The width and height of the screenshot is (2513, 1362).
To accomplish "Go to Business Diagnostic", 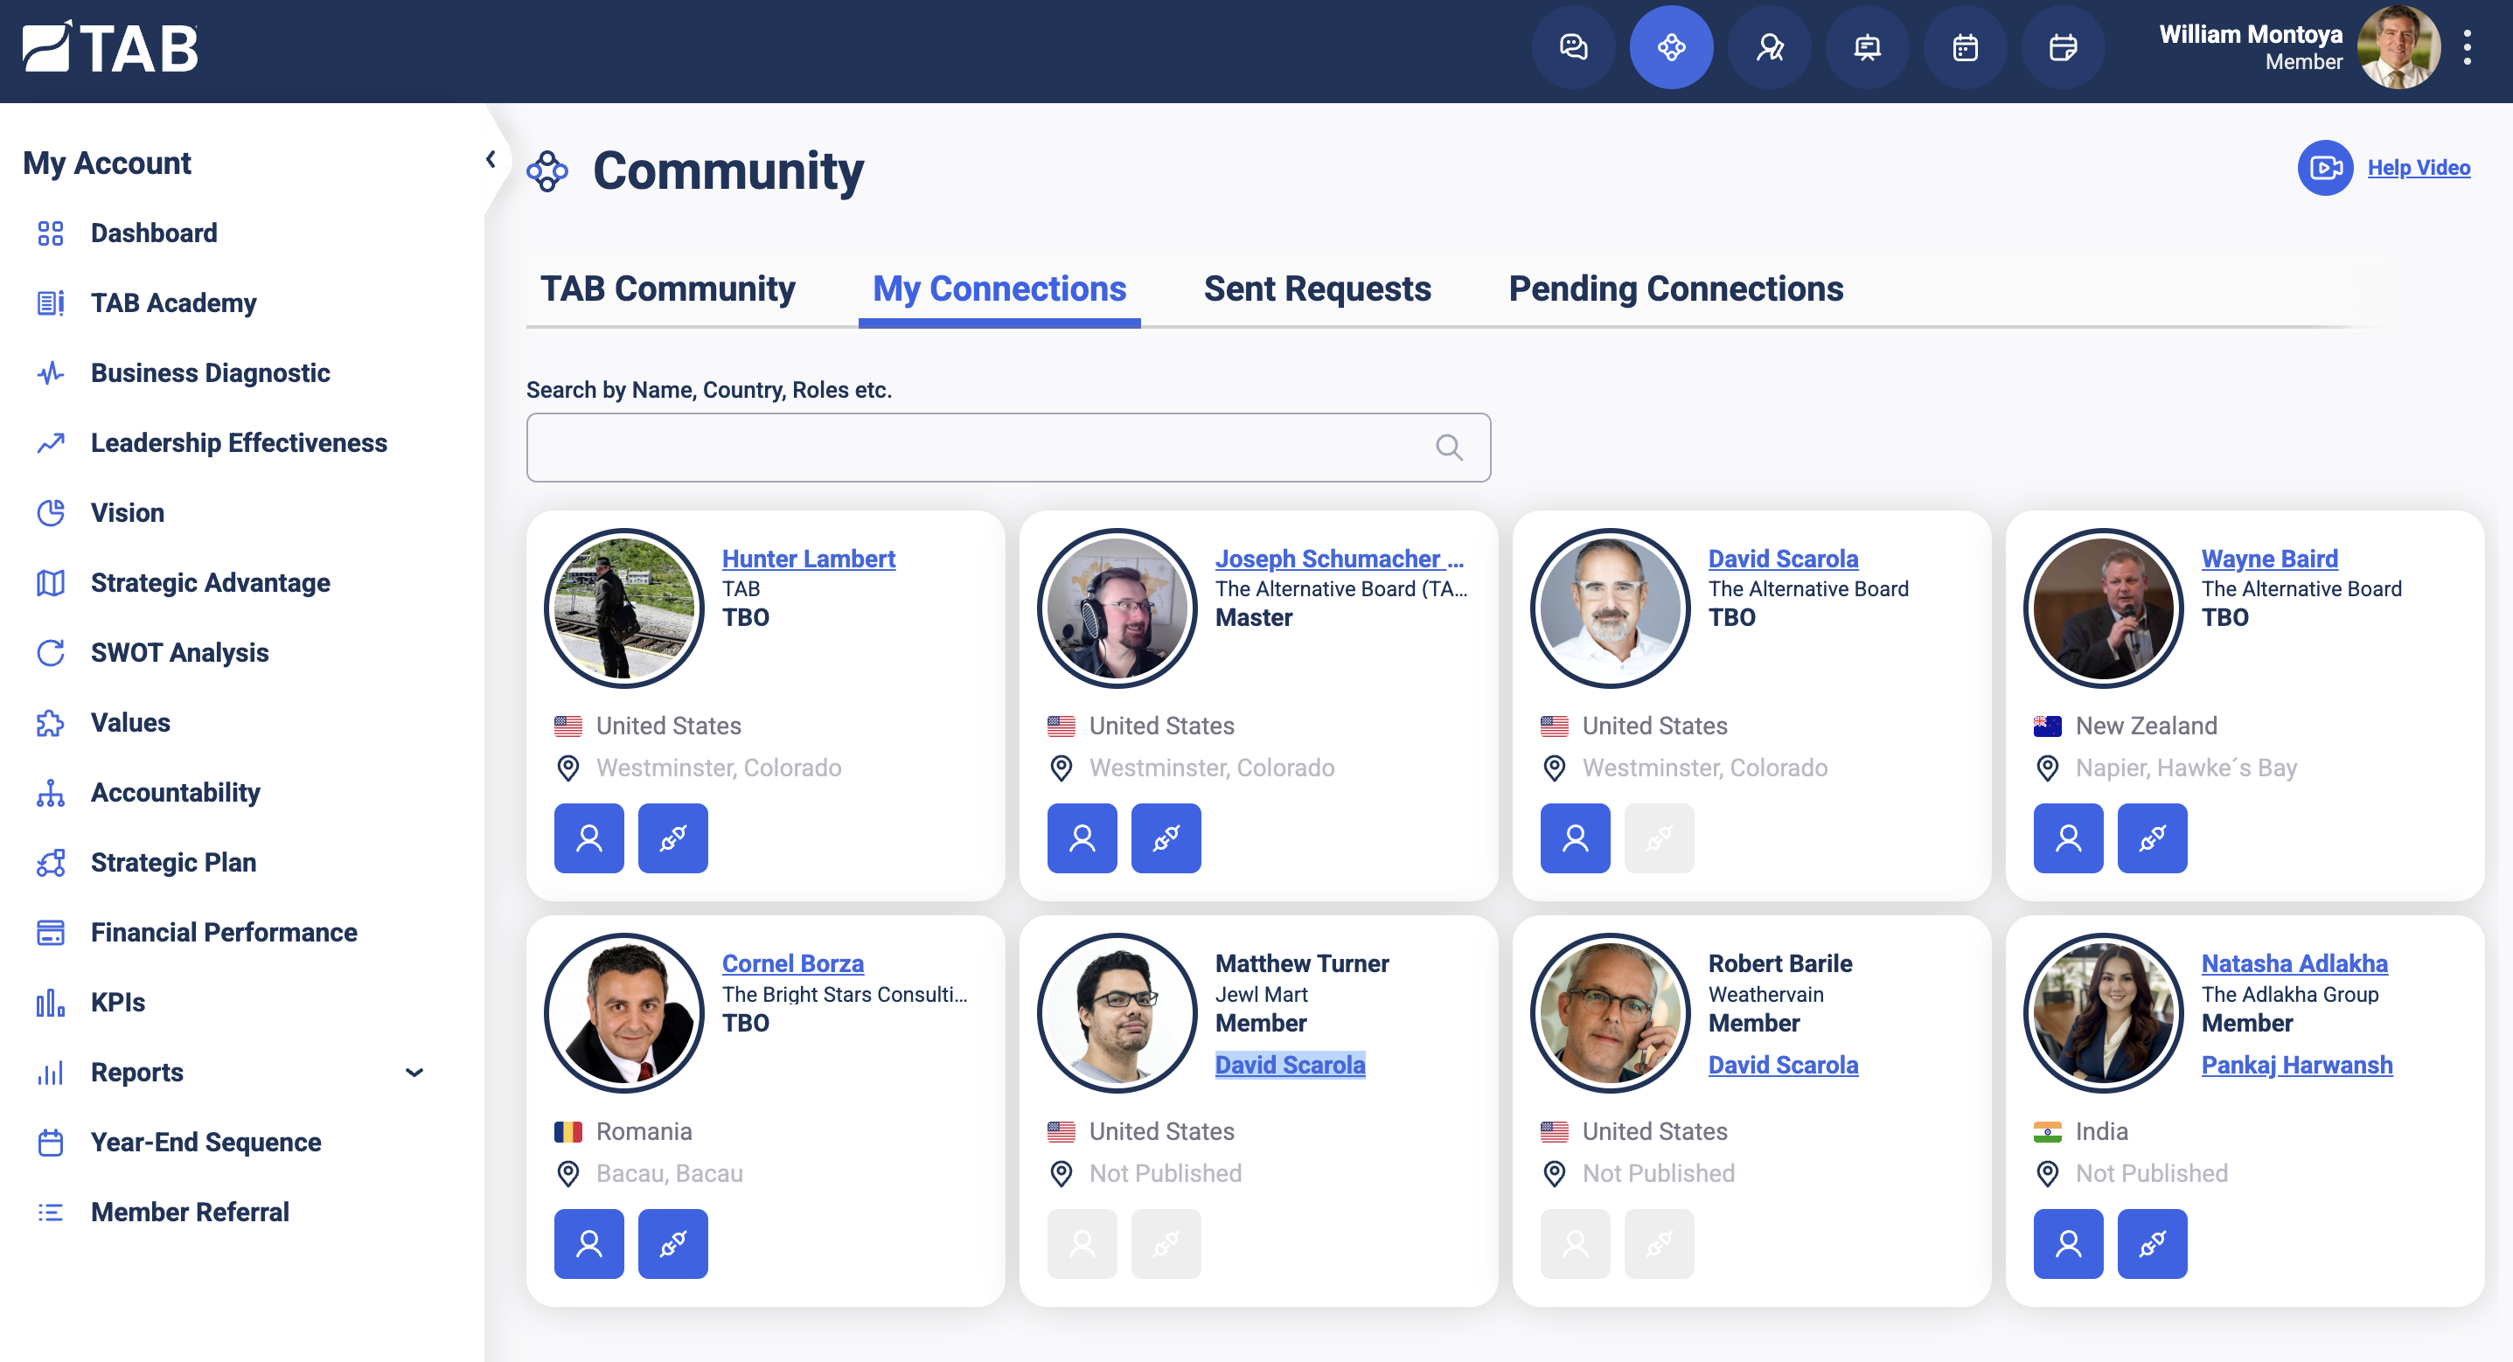I will 210,373.
